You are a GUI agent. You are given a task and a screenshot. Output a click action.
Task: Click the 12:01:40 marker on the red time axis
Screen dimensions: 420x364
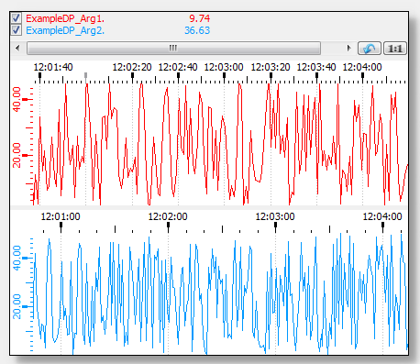point(39,75)
